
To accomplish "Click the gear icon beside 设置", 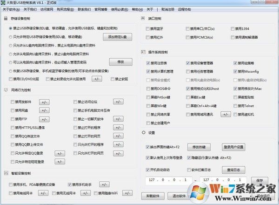I will pyautogui.click(x=144, y=132).
